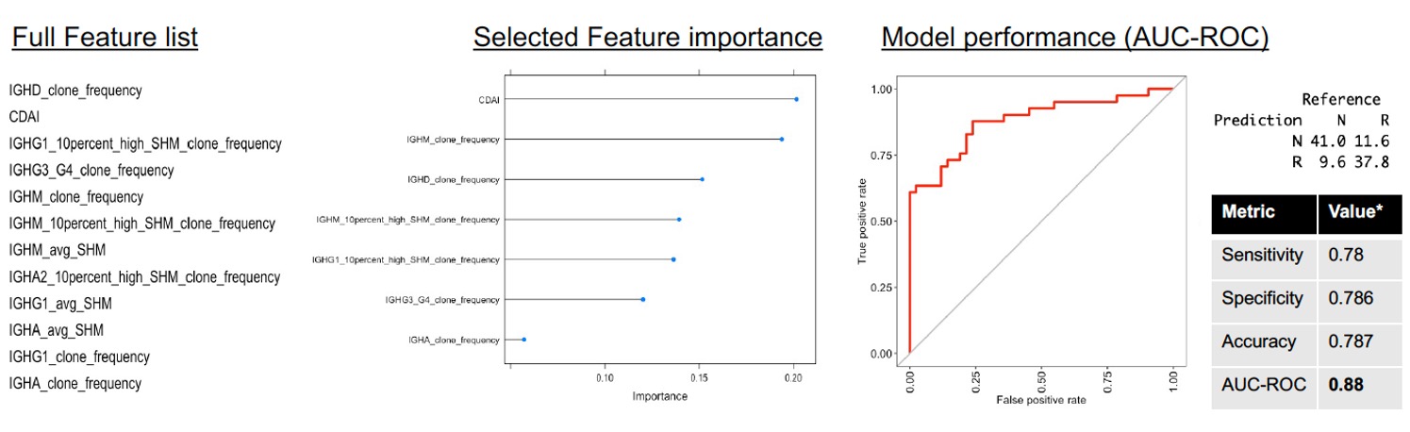Viewport: 1410px width, 432px height.
Task: Click the Selected Feature importance heading
Action: point(648,39)
